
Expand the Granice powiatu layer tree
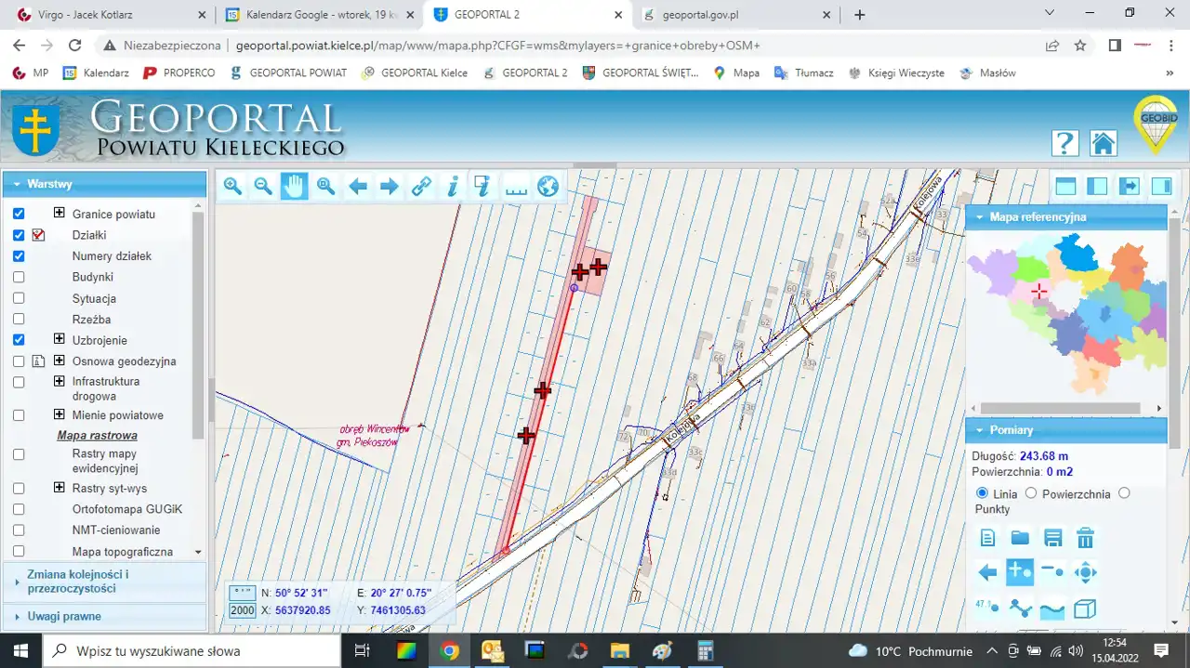59,213
